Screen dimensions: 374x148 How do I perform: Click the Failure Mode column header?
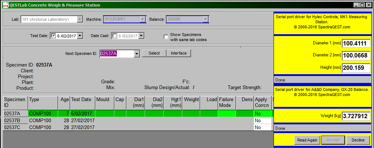pyautogui.click(x=226, y=102)
